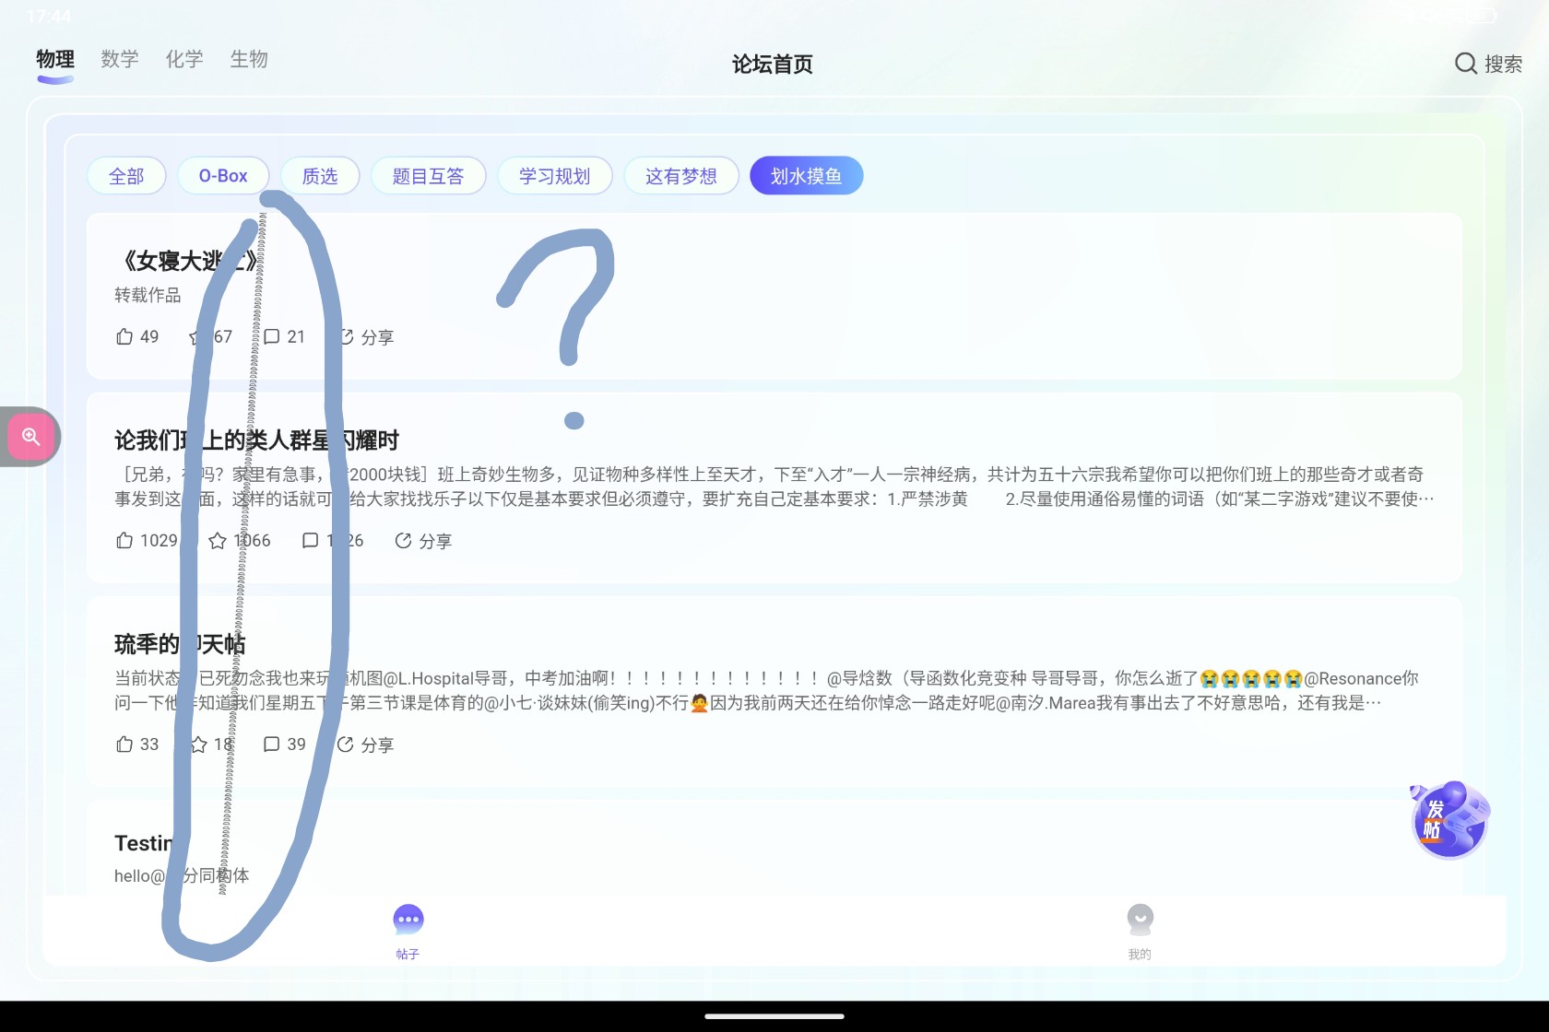Select the 题目互答 category filter
The image size is (1549, 1032).
point(428,176)
